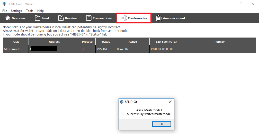Maximize the SEND Core wallet window
The height and width of the screenshot is (134, 259).
coord(241,4)
